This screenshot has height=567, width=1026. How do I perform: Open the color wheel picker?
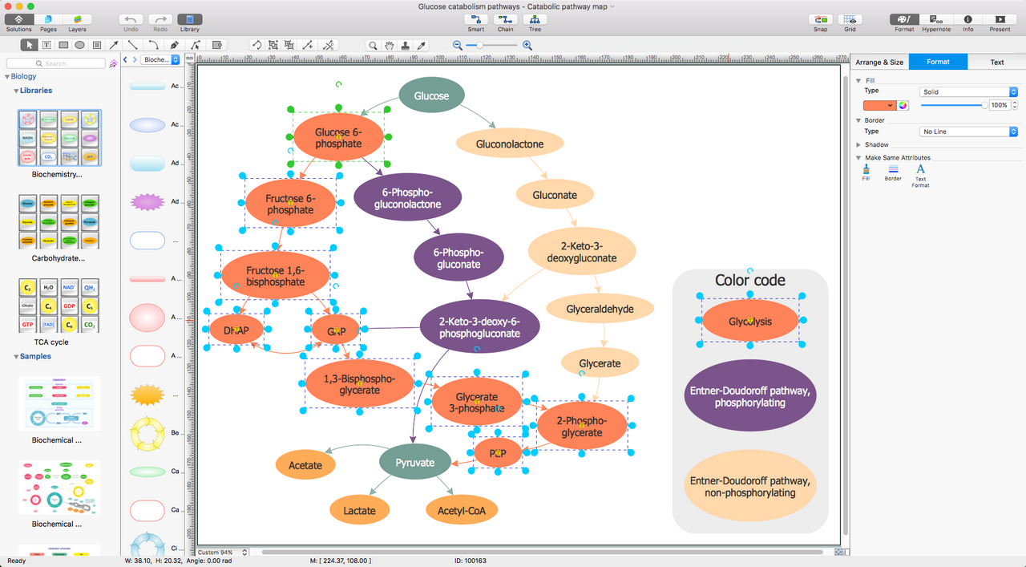pos(903,105)
